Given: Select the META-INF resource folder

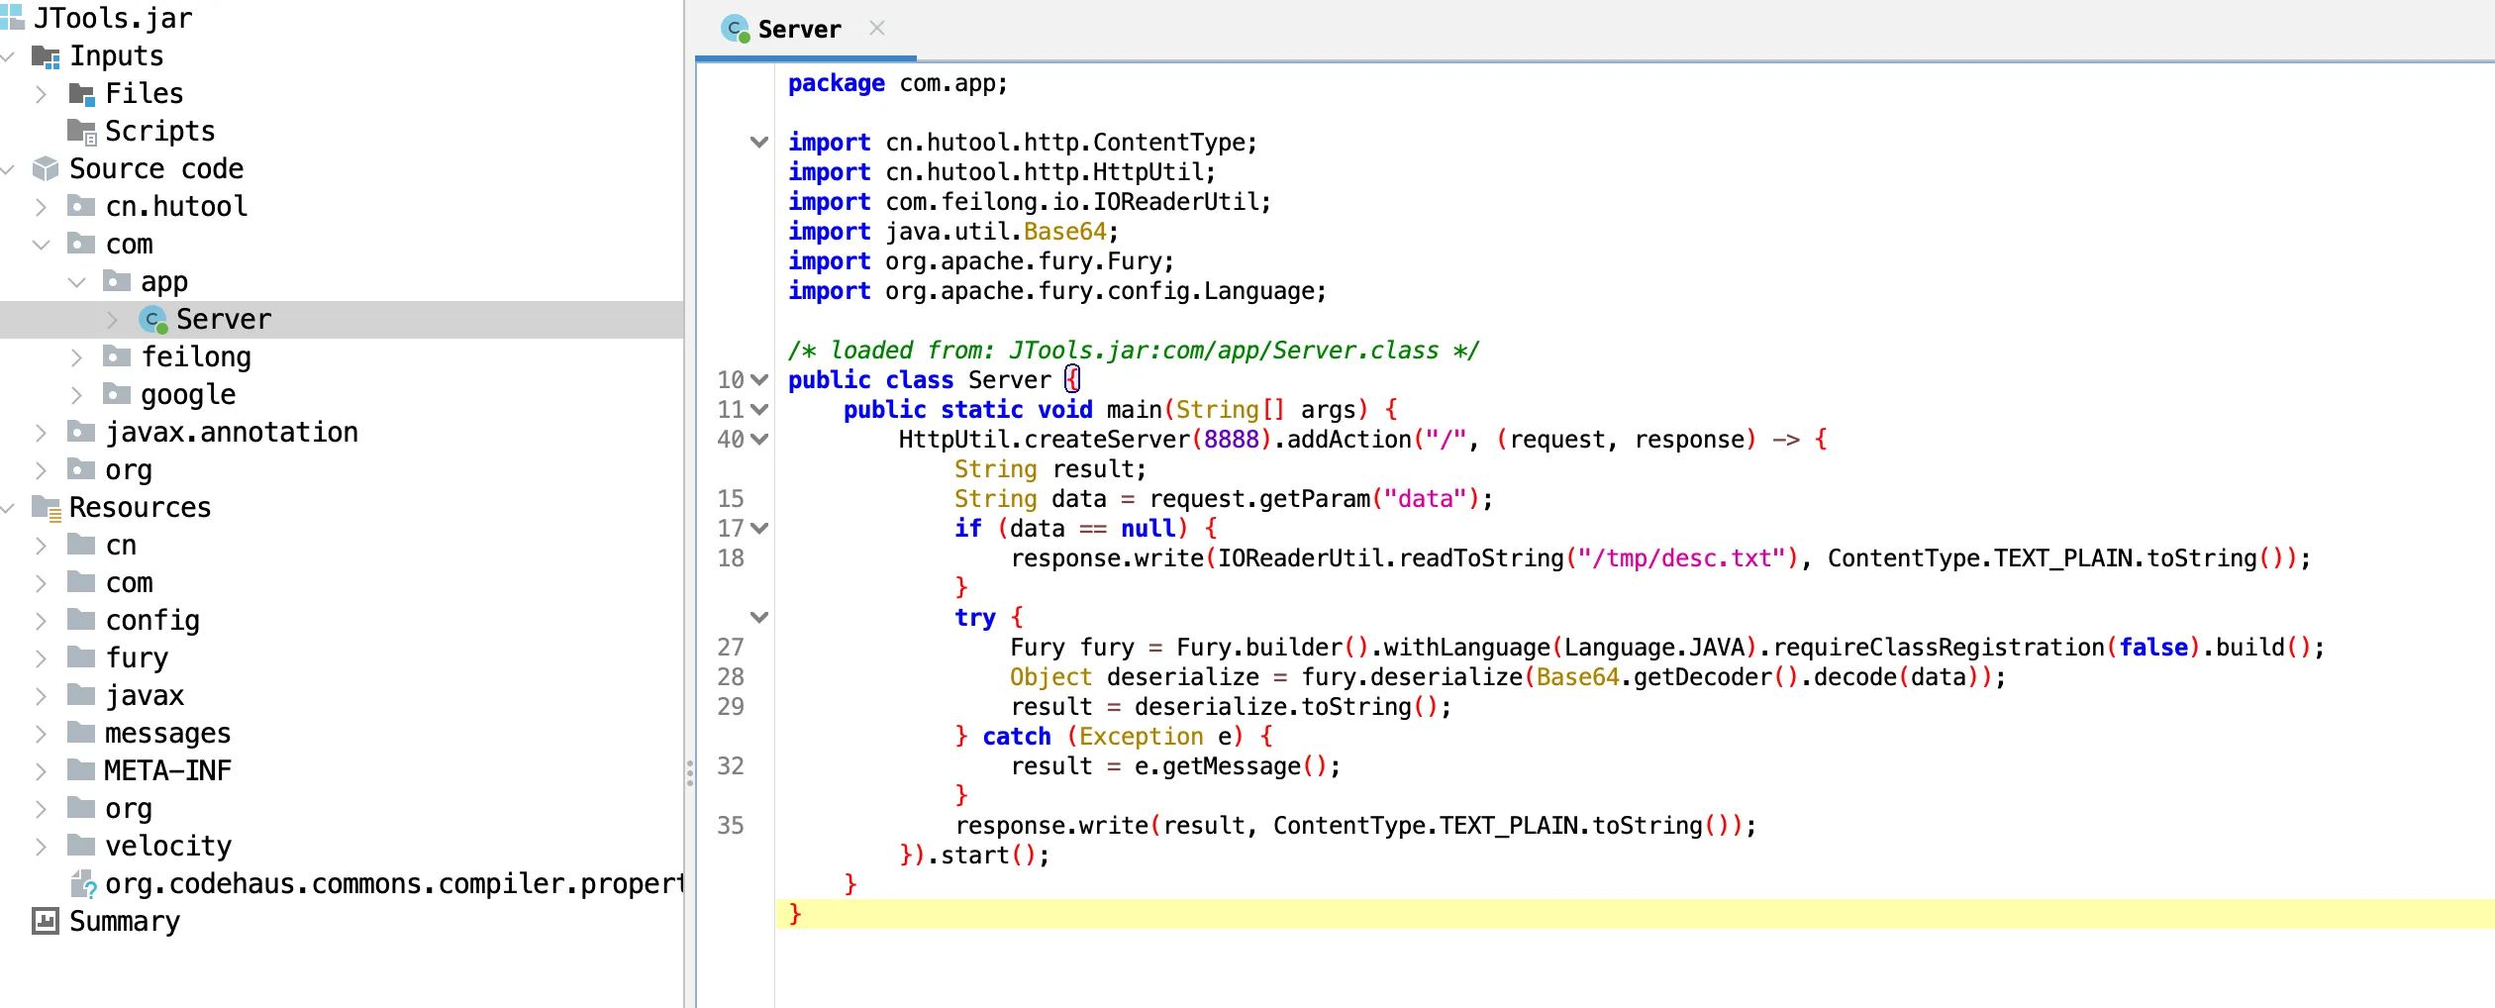Looking at the screenshot, I should 167,771.
